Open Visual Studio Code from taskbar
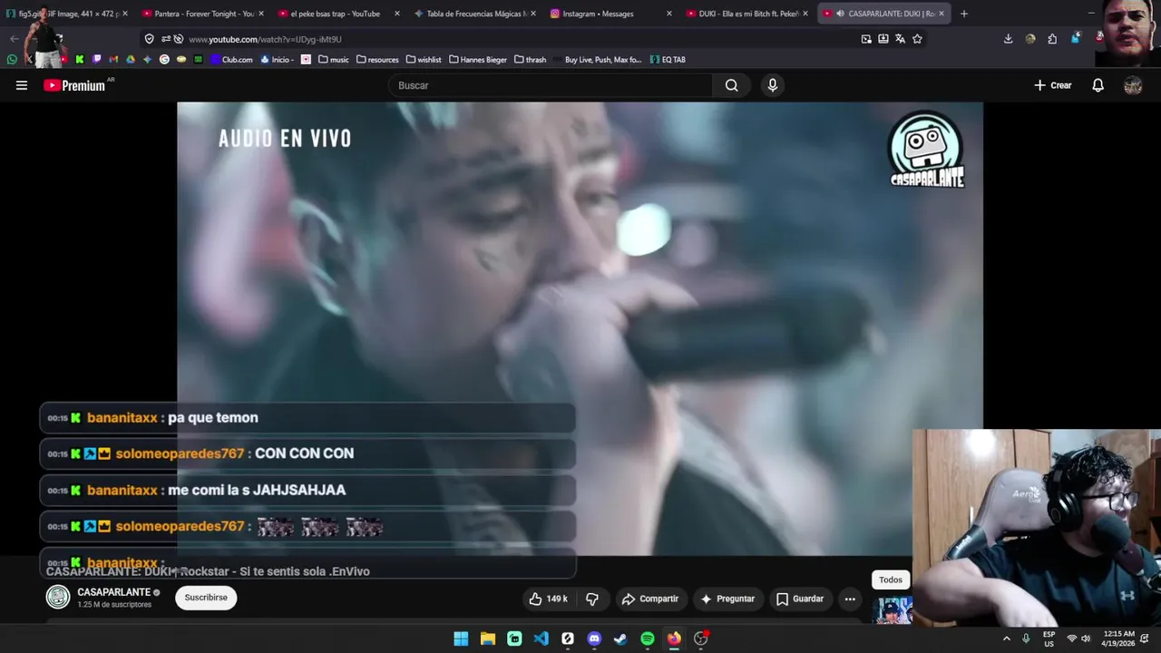 coord(541,638)
